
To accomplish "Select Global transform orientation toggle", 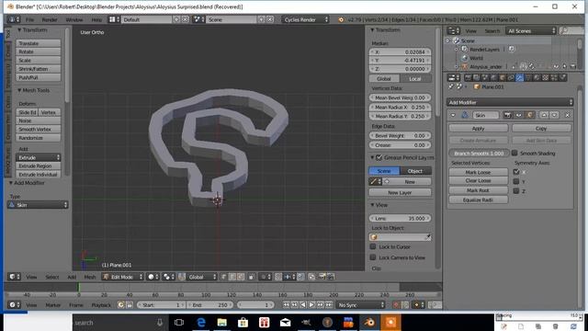I will (x=384, y=79).
